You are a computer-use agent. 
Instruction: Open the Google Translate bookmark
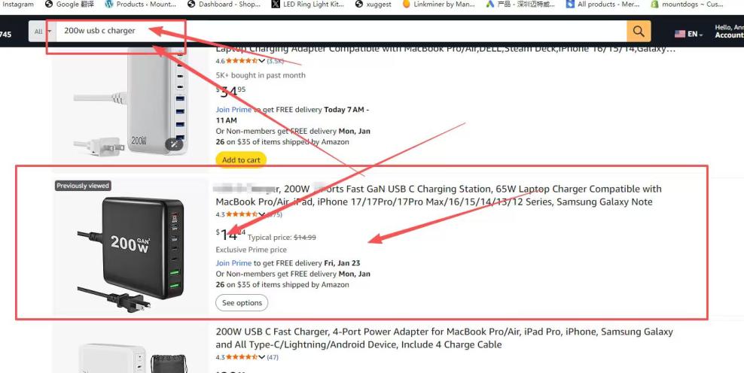(72, 5)
